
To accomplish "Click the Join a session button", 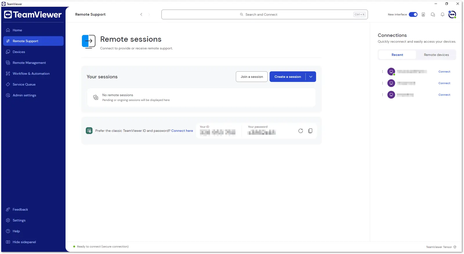I will coord(252,77).
